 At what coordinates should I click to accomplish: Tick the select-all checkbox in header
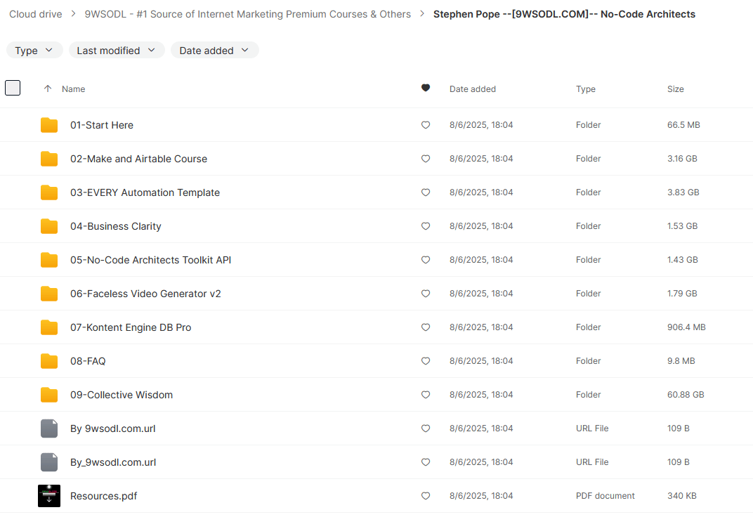click(x=13, y=89)
